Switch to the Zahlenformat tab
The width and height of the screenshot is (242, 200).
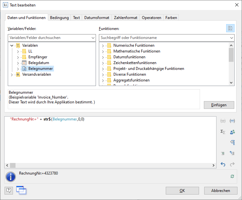coord(126,18)
